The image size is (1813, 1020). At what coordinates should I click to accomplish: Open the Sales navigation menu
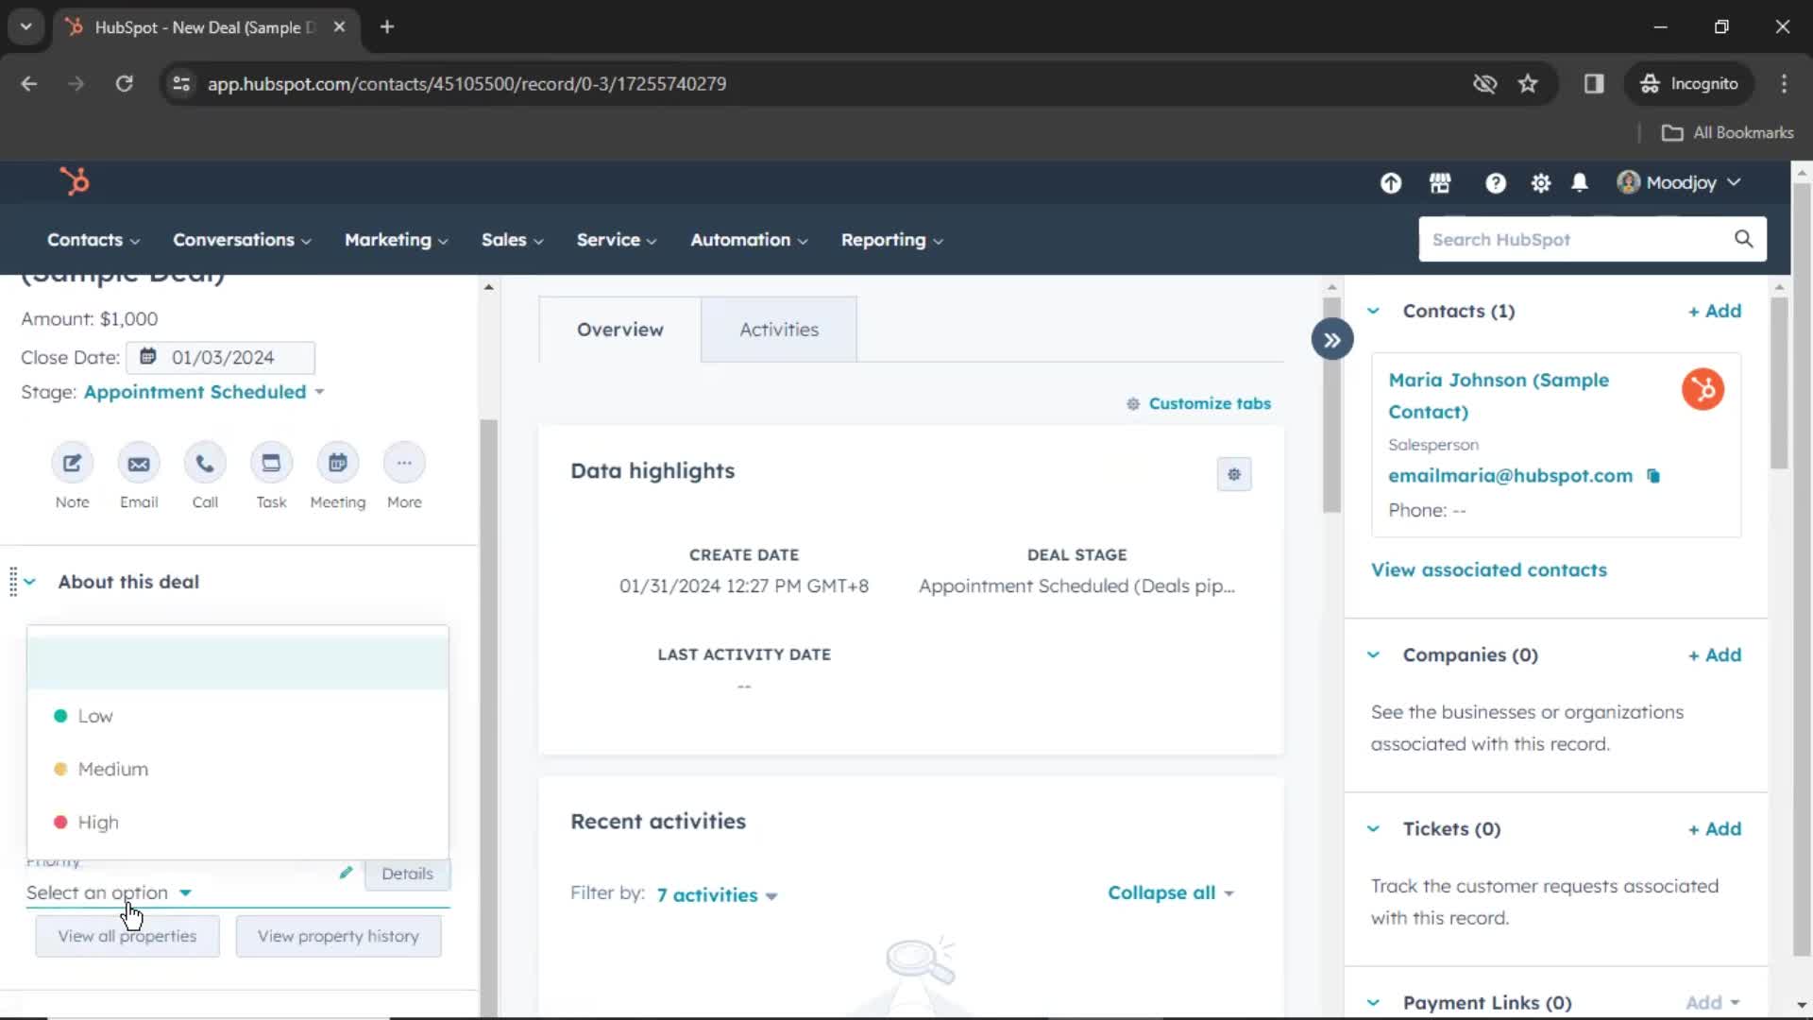[x=512, y=240]
